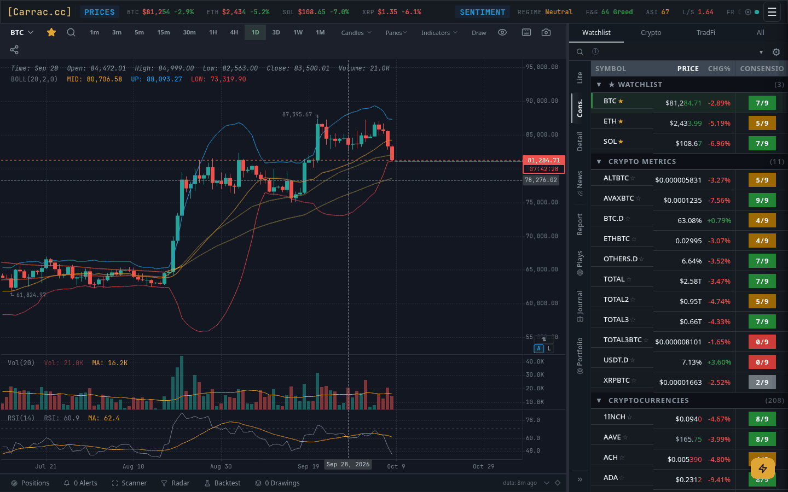The height and width of the screenshot is (492, 788).
Task: Switch to log scale with the L button
Action: (x=549, y=348)
